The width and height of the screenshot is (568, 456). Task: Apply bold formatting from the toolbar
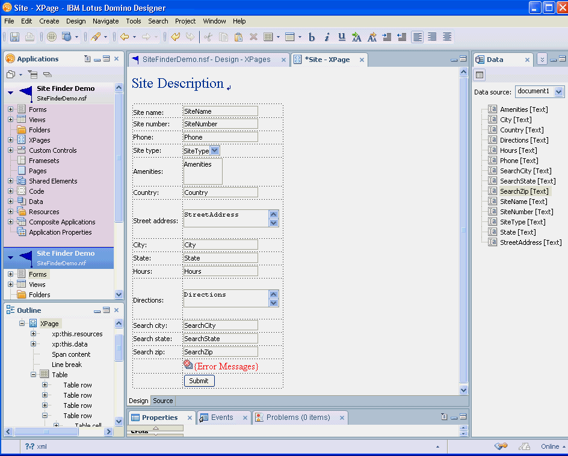point(312,37)
